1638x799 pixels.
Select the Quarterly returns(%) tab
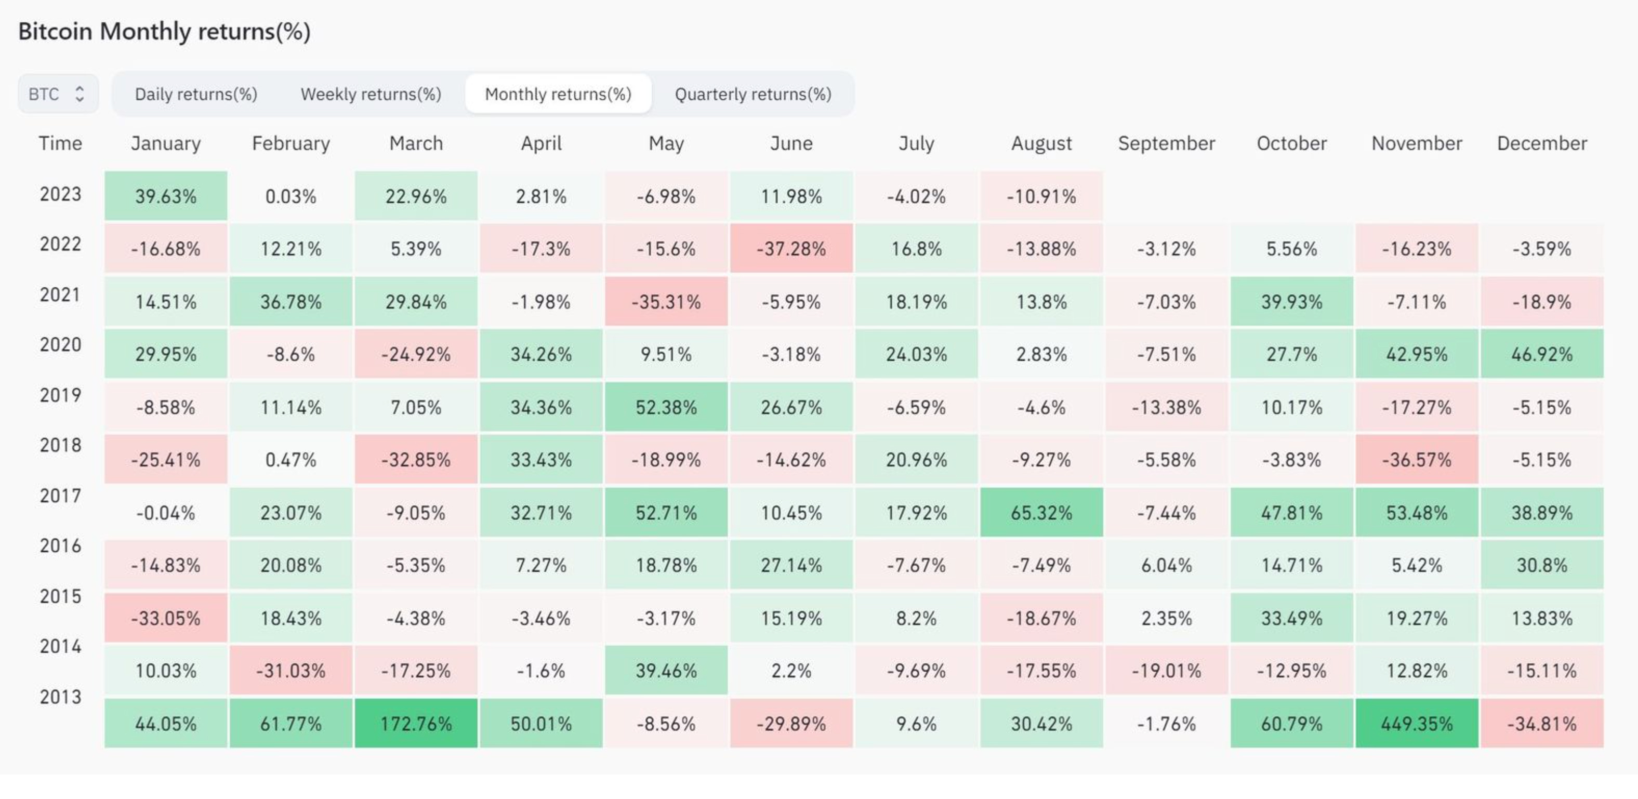click(753, 94)
